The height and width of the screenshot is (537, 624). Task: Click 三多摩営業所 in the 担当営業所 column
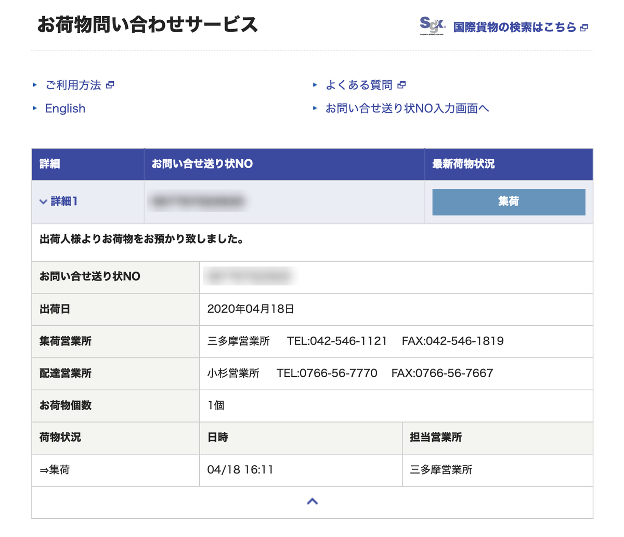pyautogui.click(x=441, y=470)
